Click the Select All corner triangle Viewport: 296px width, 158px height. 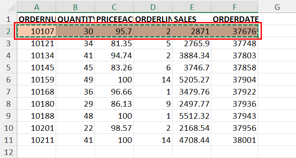(11, 7)
